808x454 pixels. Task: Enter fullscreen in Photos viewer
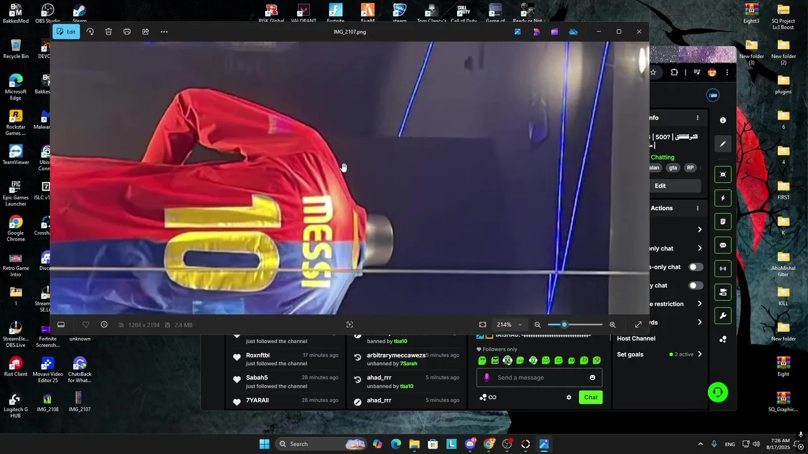pos(638,325)
